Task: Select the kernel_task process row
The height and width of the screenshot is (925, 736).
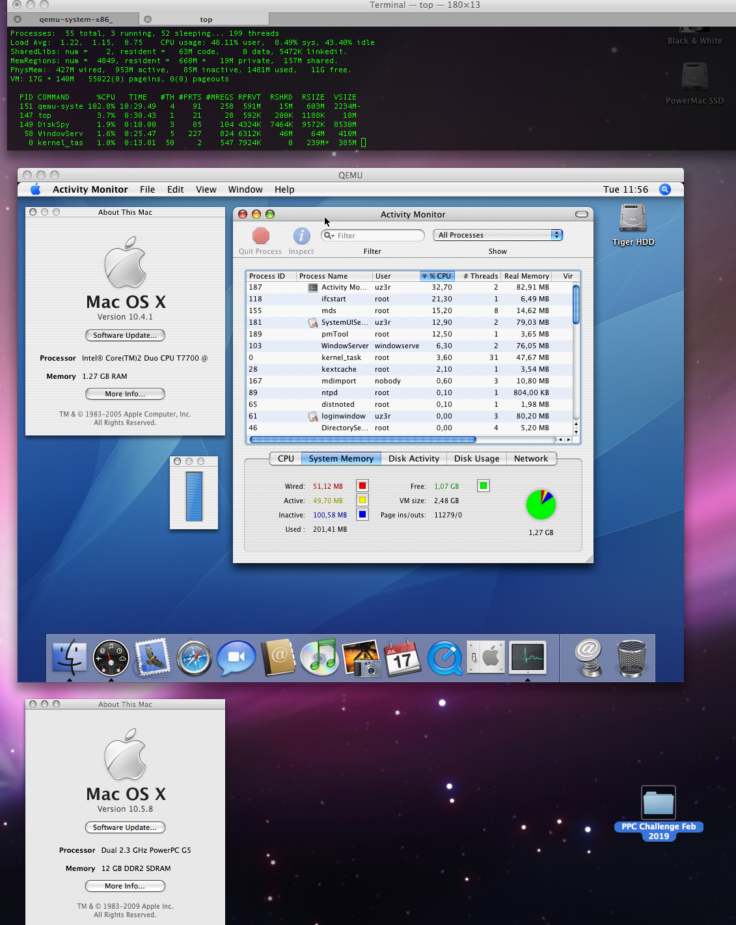Action: tap(409, 357)
